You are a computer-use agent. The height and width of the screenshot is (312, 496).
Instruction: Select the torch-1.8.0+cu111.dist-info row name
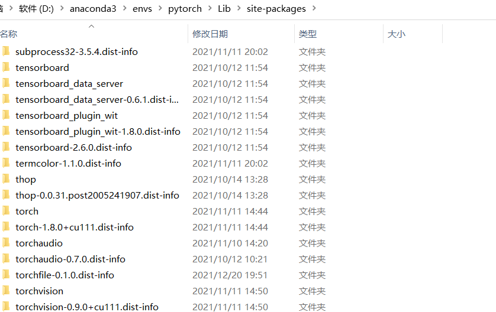pos(75,227)
